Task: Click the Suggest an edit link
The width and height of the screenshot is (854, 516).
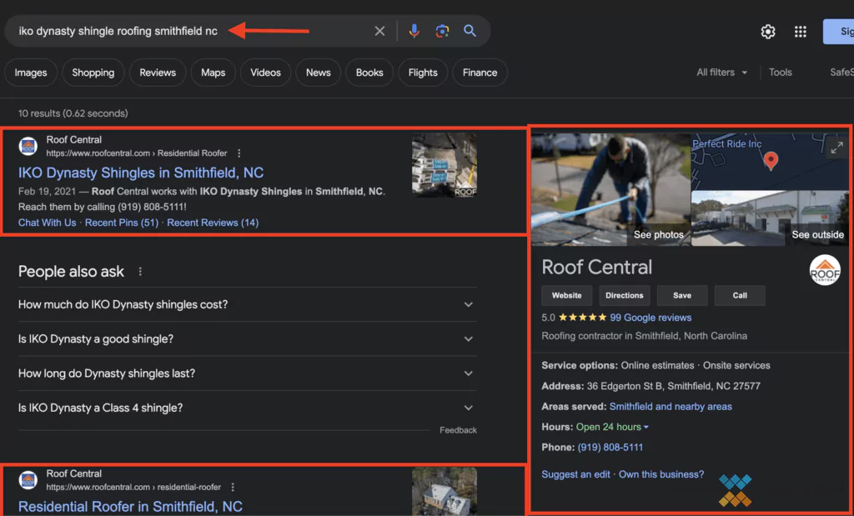Action: click(575, 474)
